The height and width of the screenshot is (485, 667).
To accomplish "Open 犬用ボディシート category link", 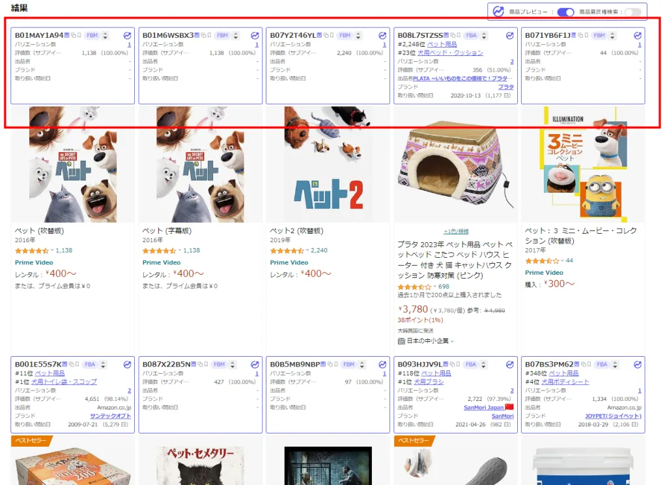I will 565,381.
